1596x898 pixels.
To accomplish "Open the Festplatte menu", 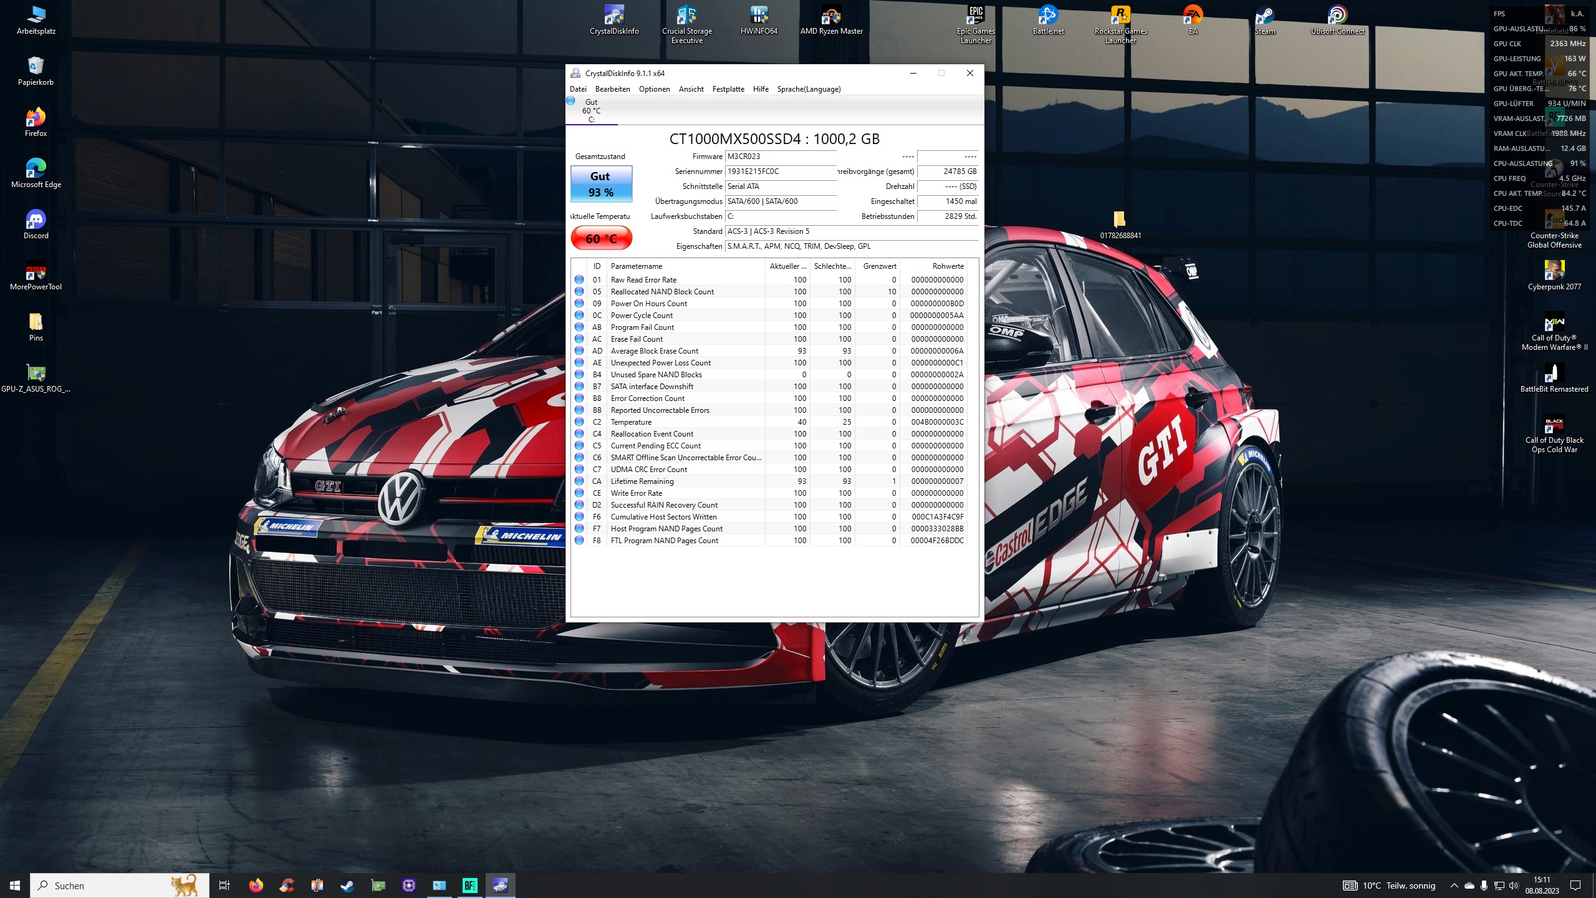I will [728, 89].
